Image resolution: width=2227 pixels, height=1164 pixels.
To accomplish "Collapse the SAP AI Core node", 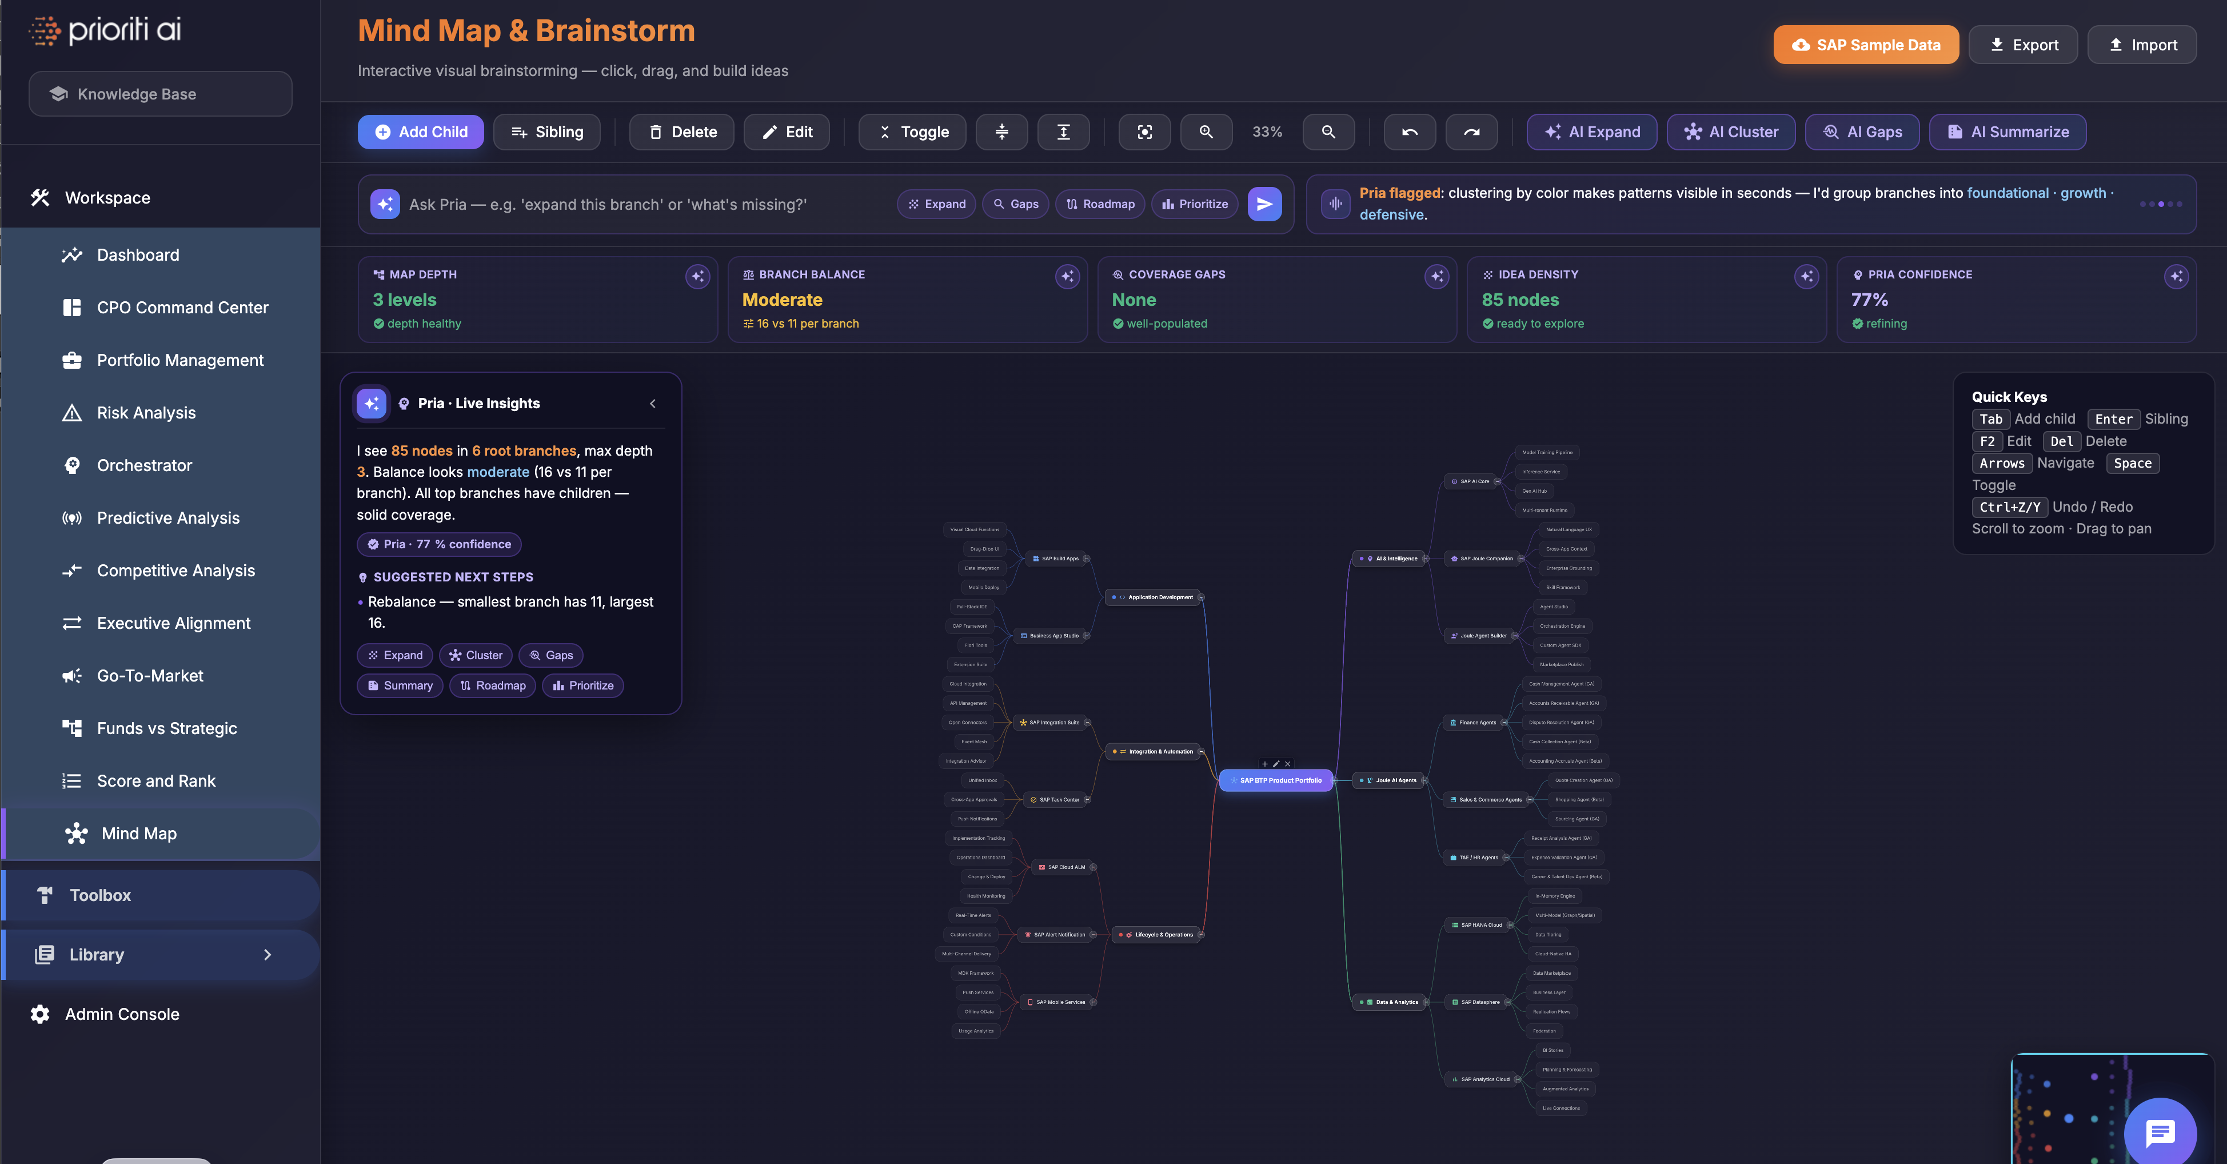I will (x=1496, y=482).
